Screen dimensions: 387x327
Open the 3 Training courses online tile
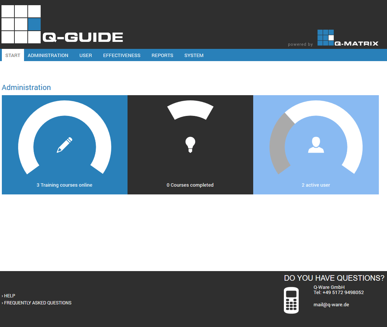64,185
